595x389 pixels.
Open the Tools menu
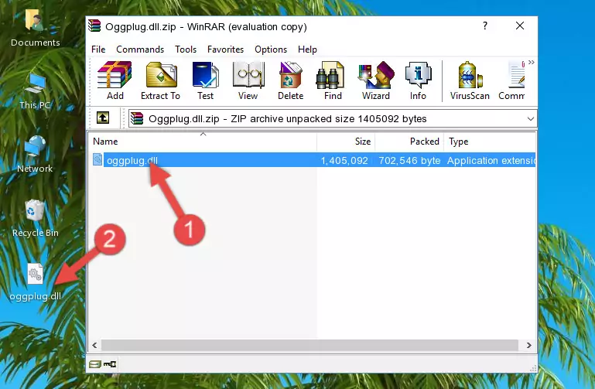tap(186, 49)
